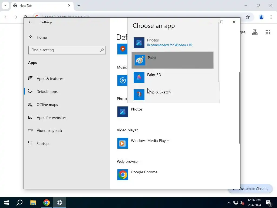Click Settings gear on taskbar
Image resolution: width=277 pixels, height=208 pixels.
pos(60,203)
